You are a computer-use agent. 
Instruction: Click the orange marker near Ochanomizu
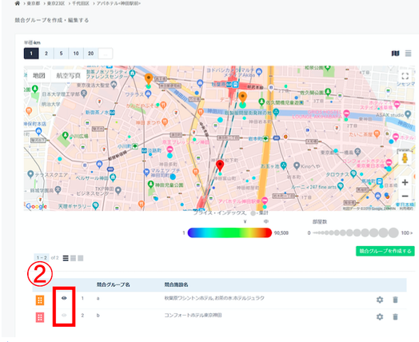(149, 79)
